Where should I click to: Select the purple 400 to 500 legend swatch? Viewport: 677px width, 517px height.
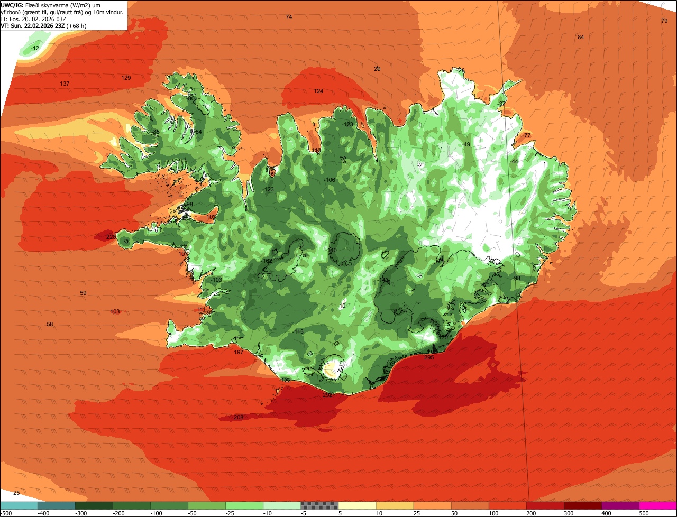[619, 505]
